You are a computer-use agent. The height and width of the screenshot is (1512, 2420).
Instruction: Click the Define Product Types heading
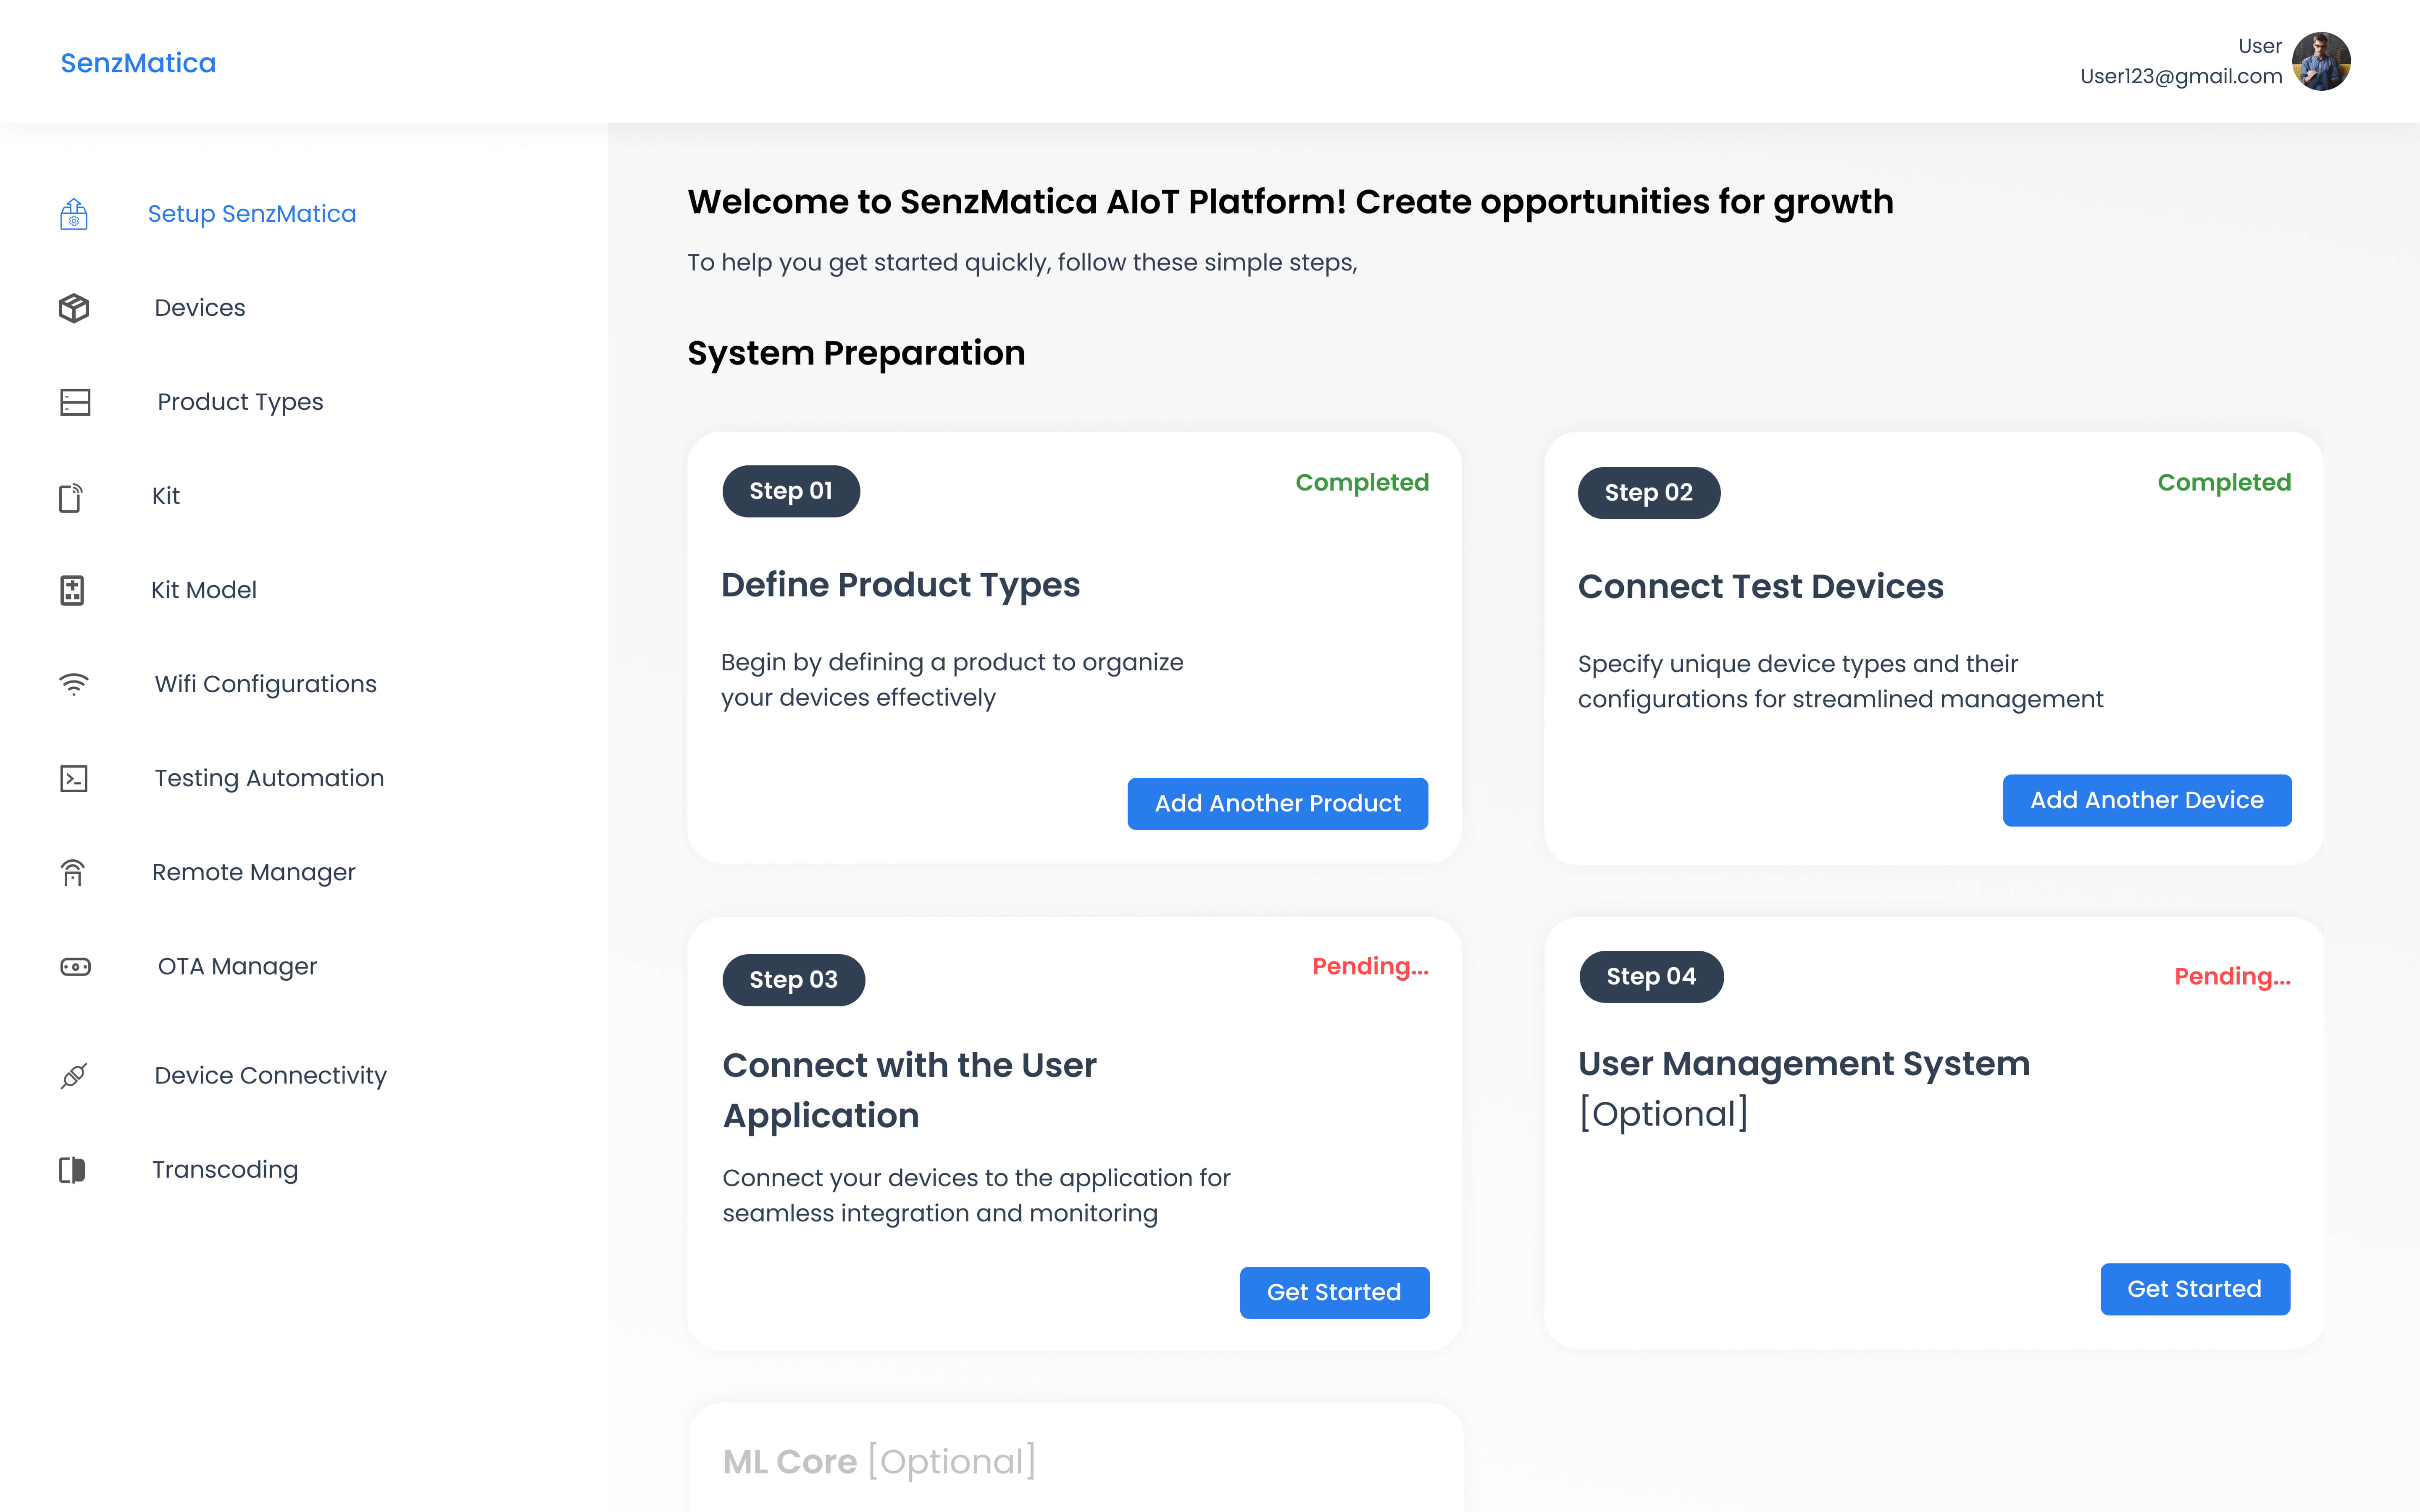[900, 585]
